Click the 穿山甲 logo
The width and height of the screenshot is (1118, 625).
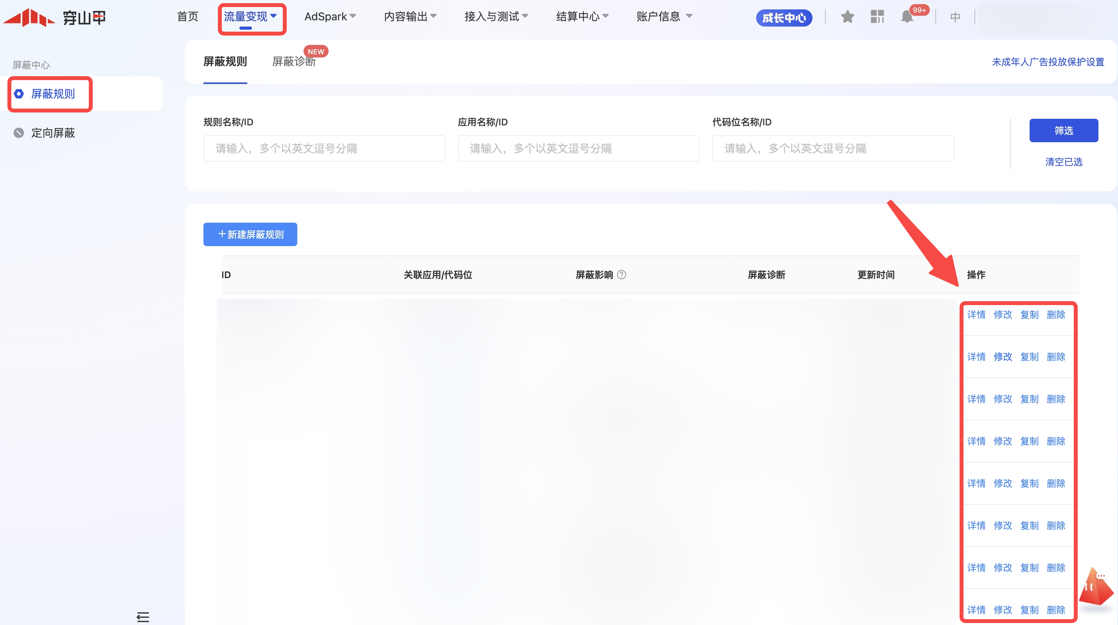[x=55, y=17]
